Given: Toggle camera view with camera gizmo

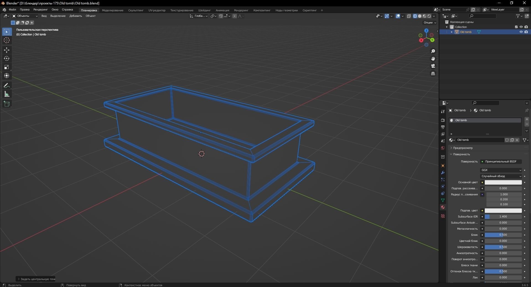Looking at the screenshot, I should 433,66.
